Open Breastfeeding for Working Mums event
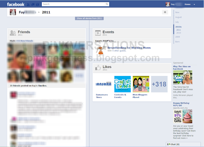 click(129, 48)
